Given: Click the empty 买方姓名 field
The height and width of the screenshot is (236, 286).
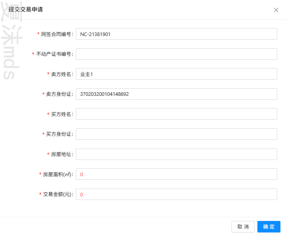Looking at the screenshot, I should pos(176,114).
